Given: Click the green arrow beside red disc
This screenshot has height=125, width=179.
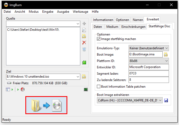Looking at the screenshot, I should tap(18, 90).
